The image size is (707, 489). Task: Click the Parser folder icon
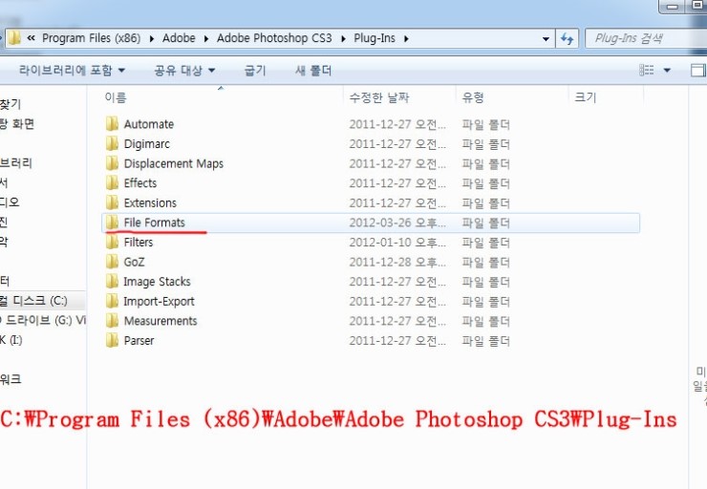112,341
